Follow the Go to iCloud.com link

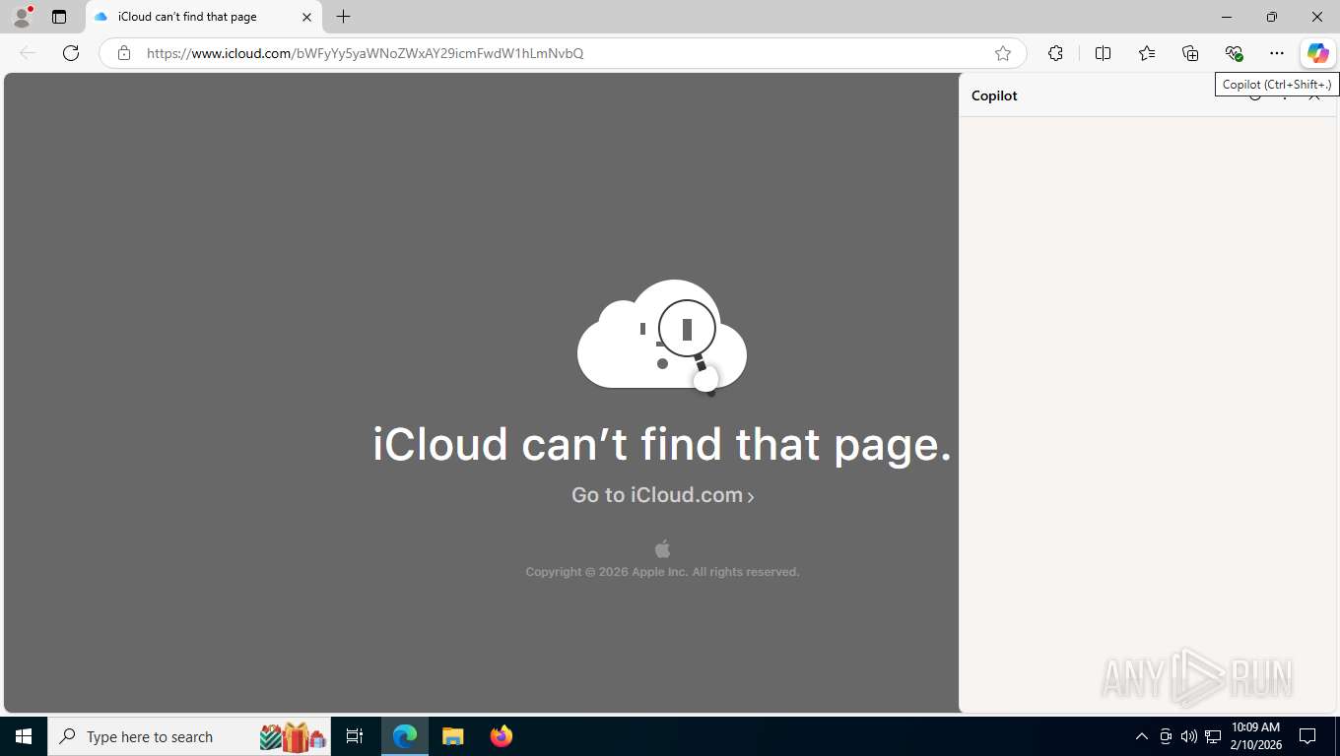(662, 495)
